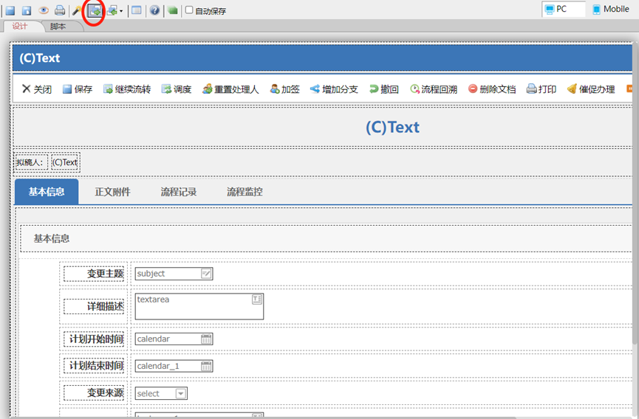Click the circled export icon with green arrow
Screen dimensions: 639x419
(x=95, y=10)
